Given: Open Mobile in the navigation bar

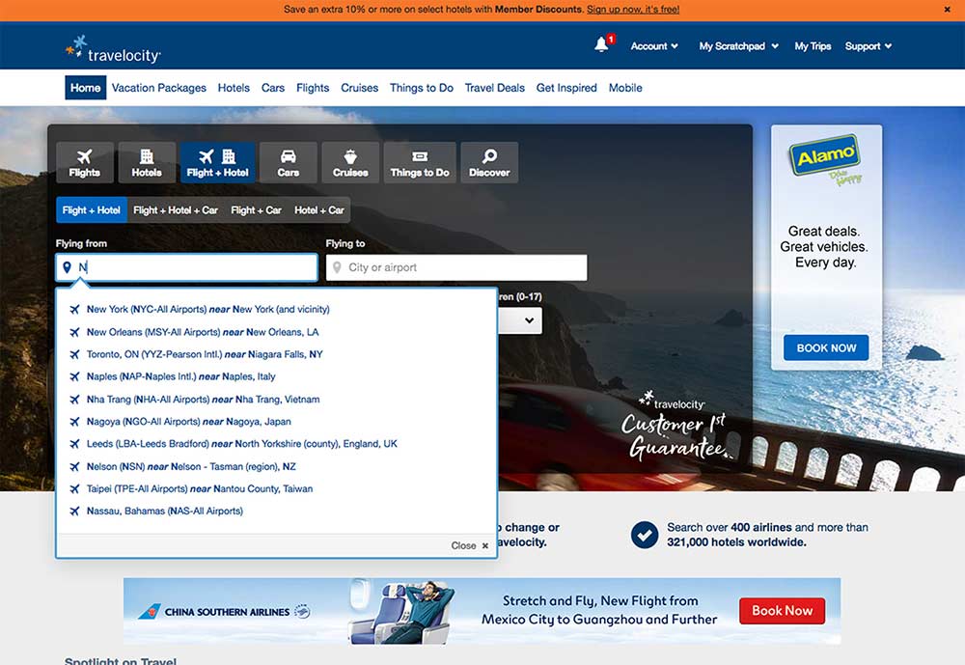Looking at the screenshot, I should coord(625,88).
